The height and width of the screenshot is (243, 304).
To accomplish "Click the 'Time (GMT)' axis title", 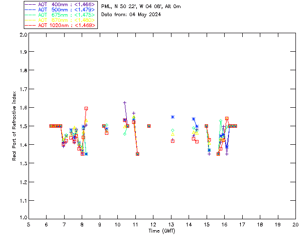I will click(x=162, y=231).
